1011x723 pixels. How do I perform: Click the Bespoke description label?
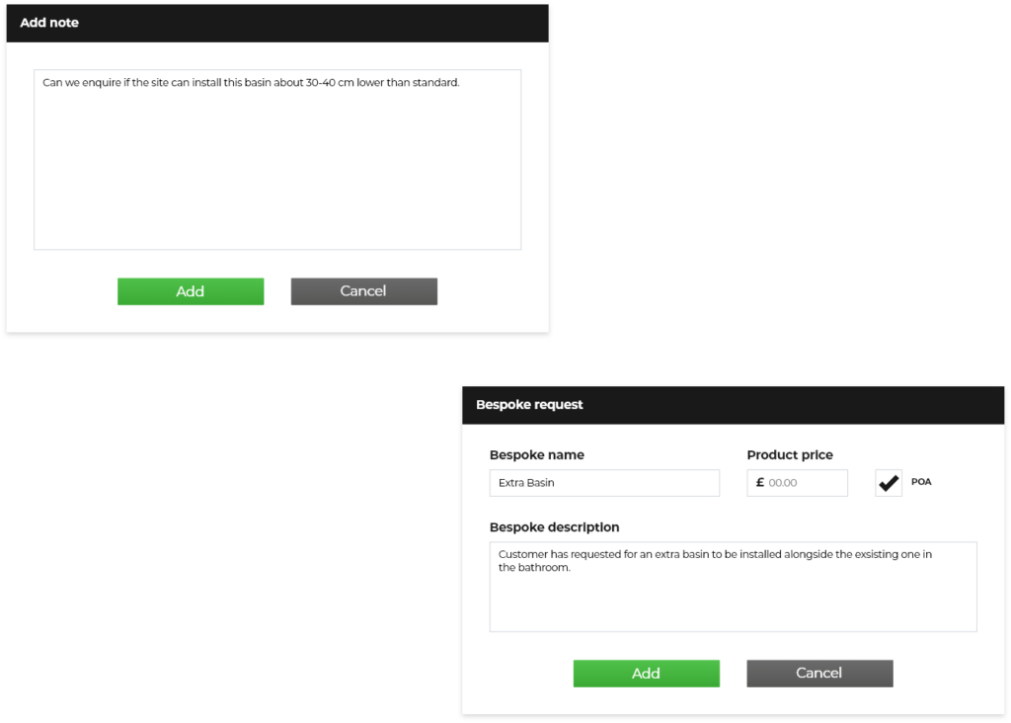coord(554,527)
